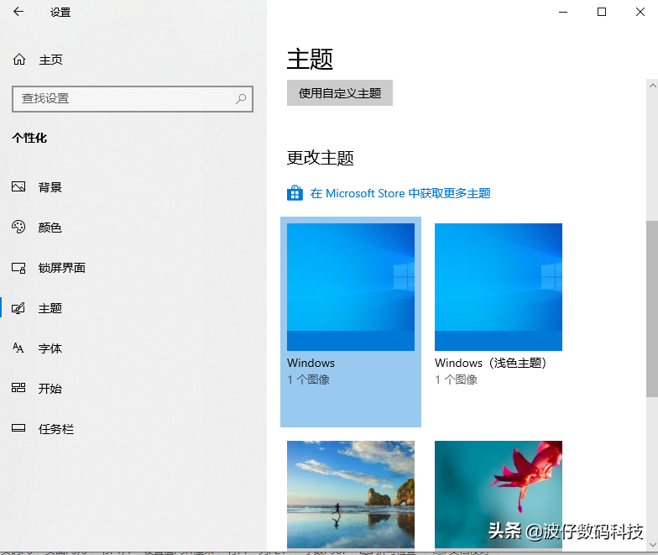Select the pink flower theme thumbnail
The height and width of the screenshot is (555, 658).
click(x=499, y=494)
